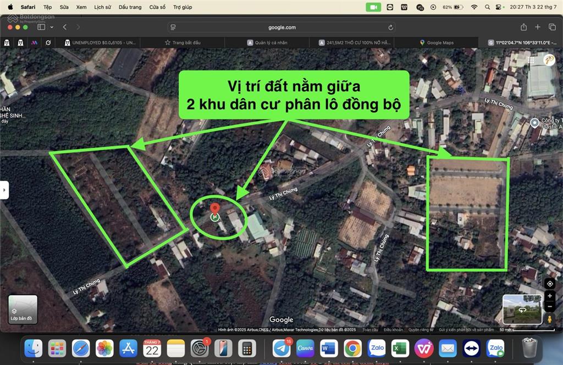Image resolution: width=563 pixels, height=365 pixels.
Task: Expand the chevron next to the sidebar button
Action: point(52,26)
